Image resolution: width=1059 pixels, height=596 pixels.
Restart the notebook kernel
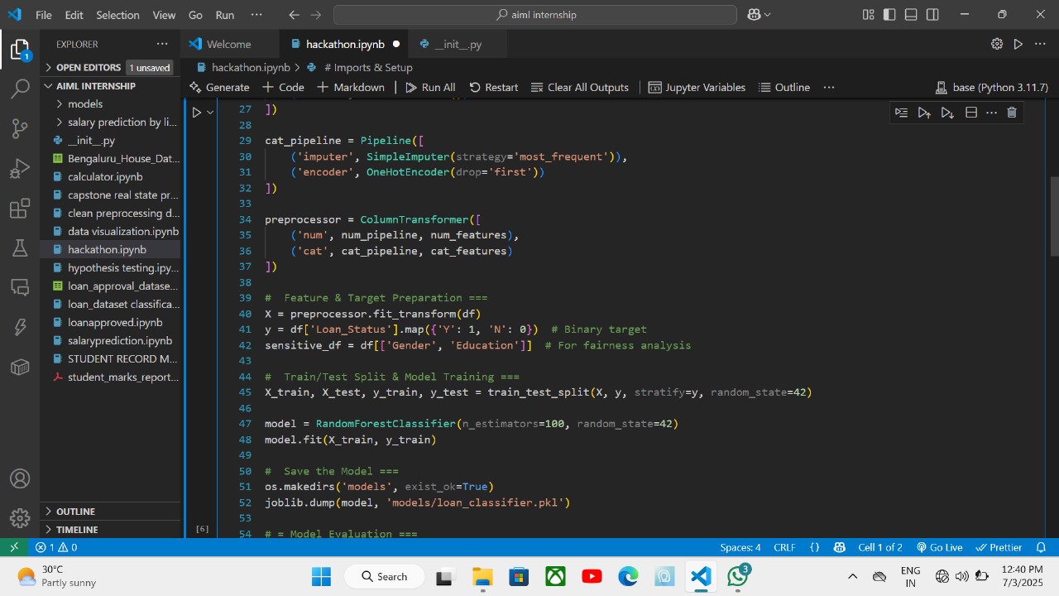(x=493, y=87)
